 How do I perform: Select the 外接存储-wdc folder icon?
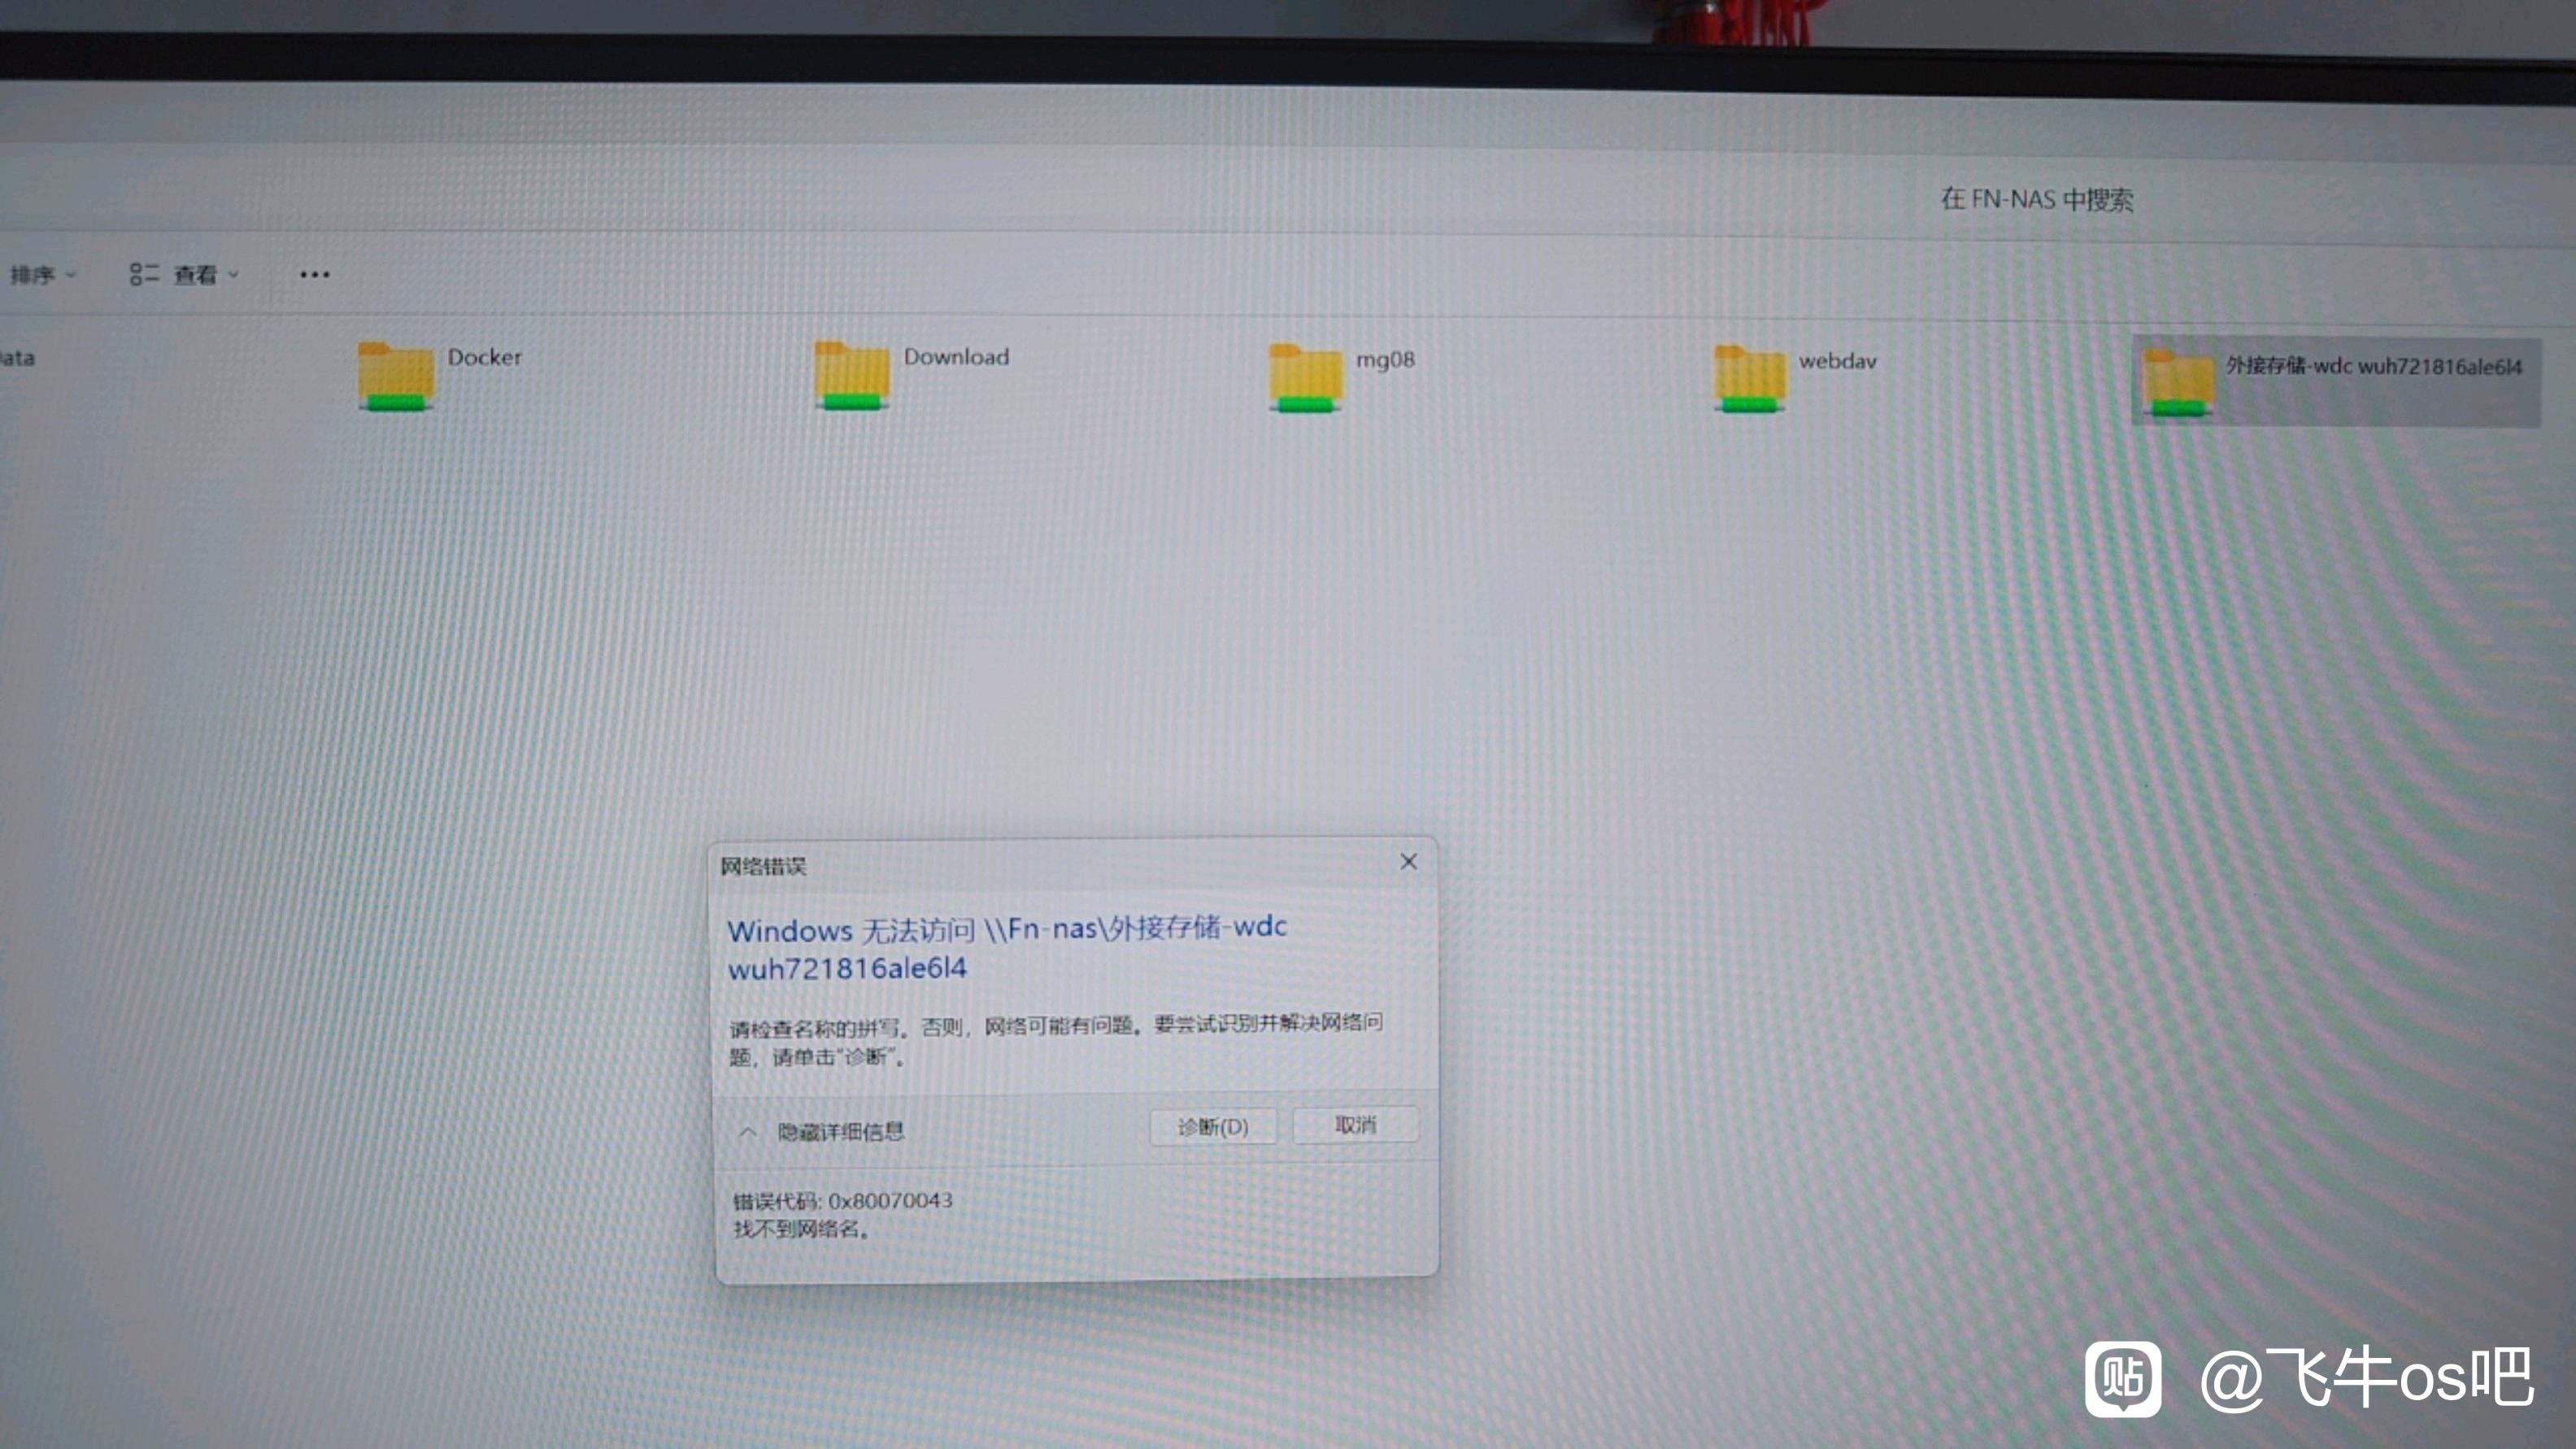click(2178, 383)
